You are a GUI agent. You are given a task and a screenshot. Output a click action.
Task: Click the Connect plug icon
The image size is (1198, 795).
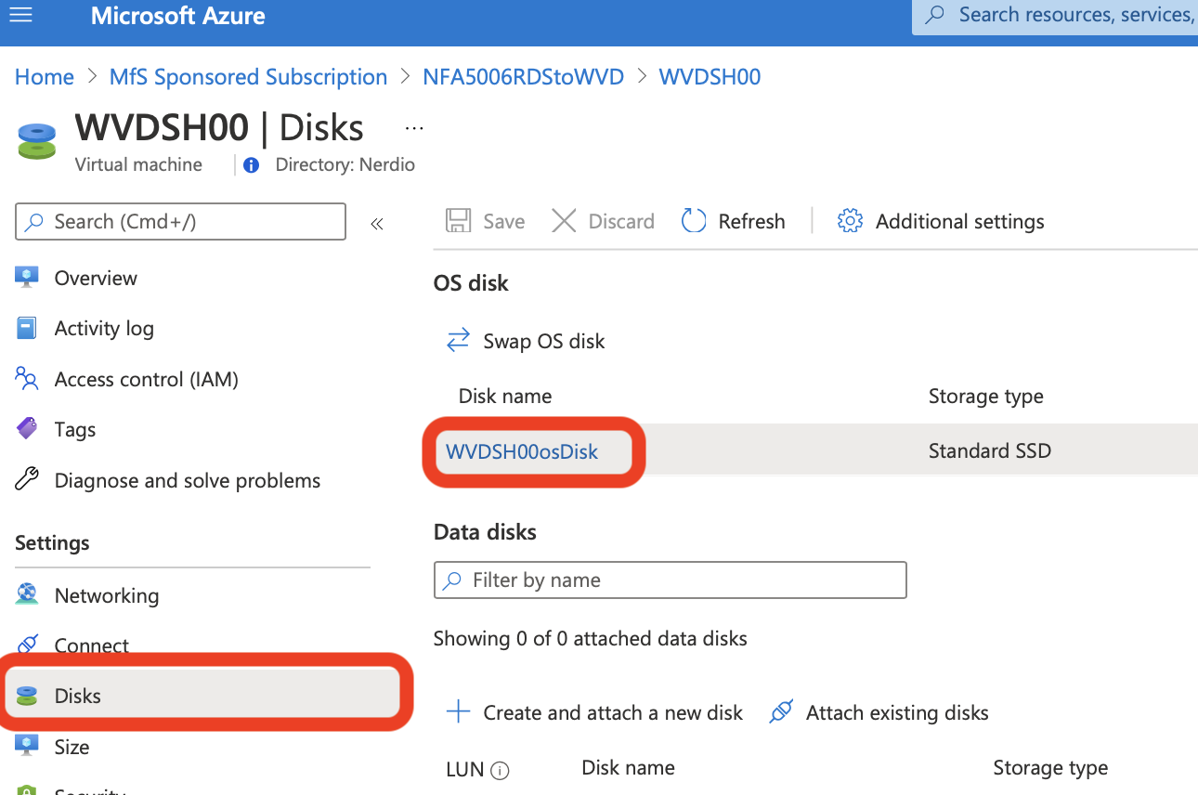click(27, 645)
